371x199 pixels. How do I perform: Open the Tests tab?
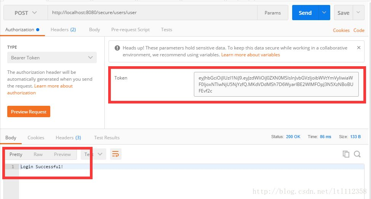click(166, 30)
